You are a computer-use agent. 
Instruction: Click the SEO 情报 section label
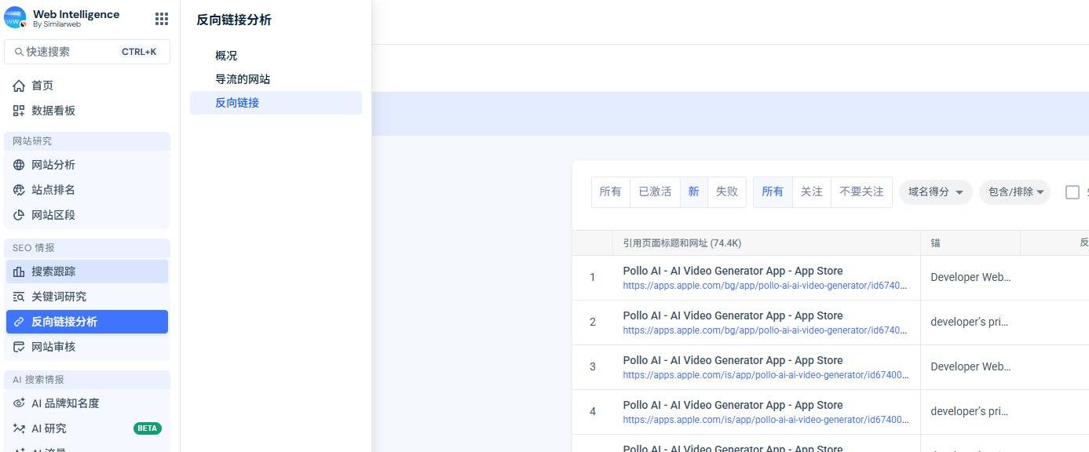(x=34, y=248)
